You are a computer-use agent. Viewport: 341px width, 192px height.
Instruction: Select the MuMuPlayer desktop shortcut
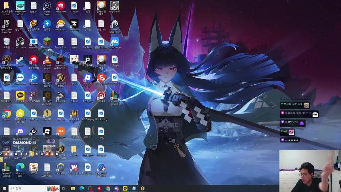114,42
